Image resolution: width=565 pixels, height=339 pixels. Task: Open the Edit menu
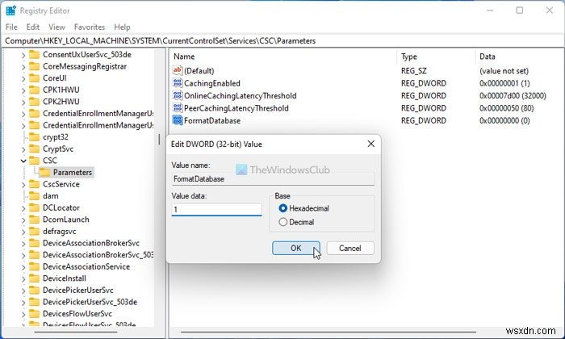click(33, 27)
